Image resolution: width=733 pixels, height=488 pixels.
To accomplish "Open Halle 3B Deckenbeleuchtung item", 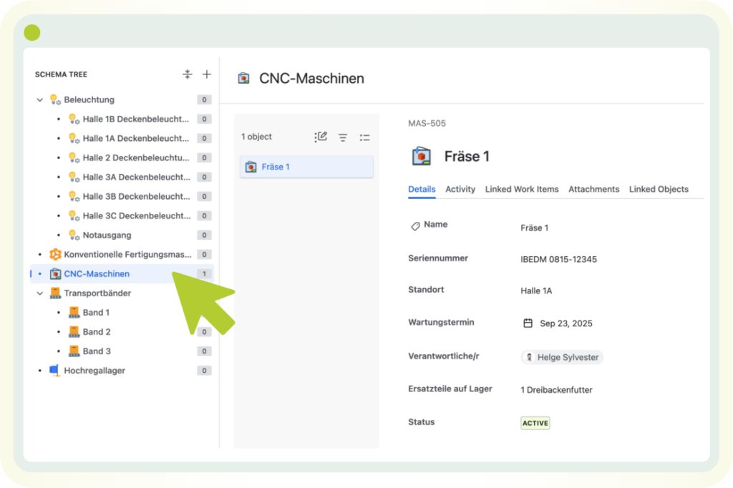I will (x=137, y=196).
